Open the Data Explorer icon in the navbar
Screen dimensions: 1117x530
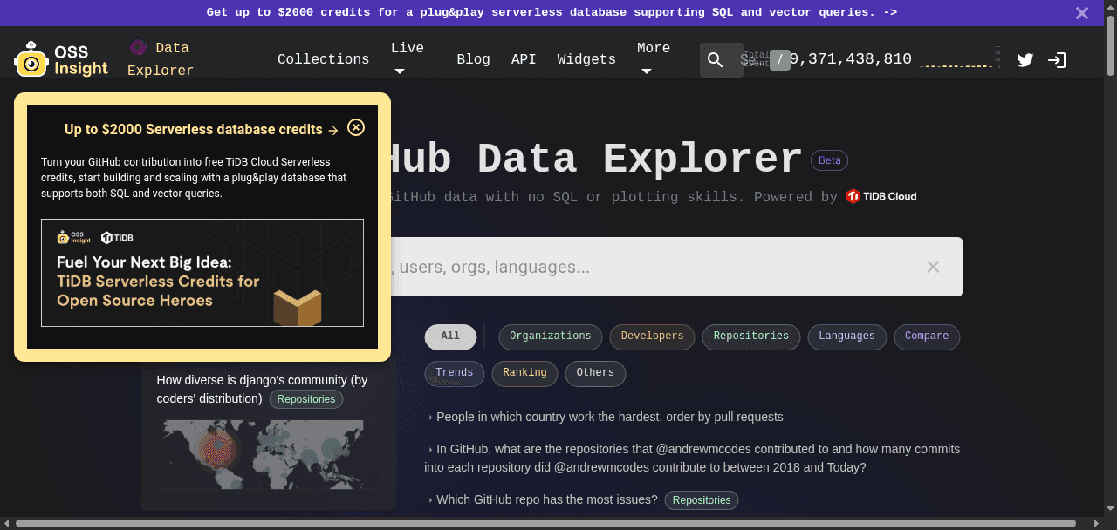138,47
